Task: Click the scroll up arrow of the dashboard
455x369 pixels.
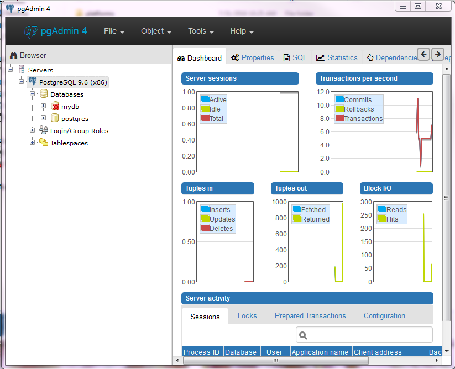Action: [x=446, y=69]
